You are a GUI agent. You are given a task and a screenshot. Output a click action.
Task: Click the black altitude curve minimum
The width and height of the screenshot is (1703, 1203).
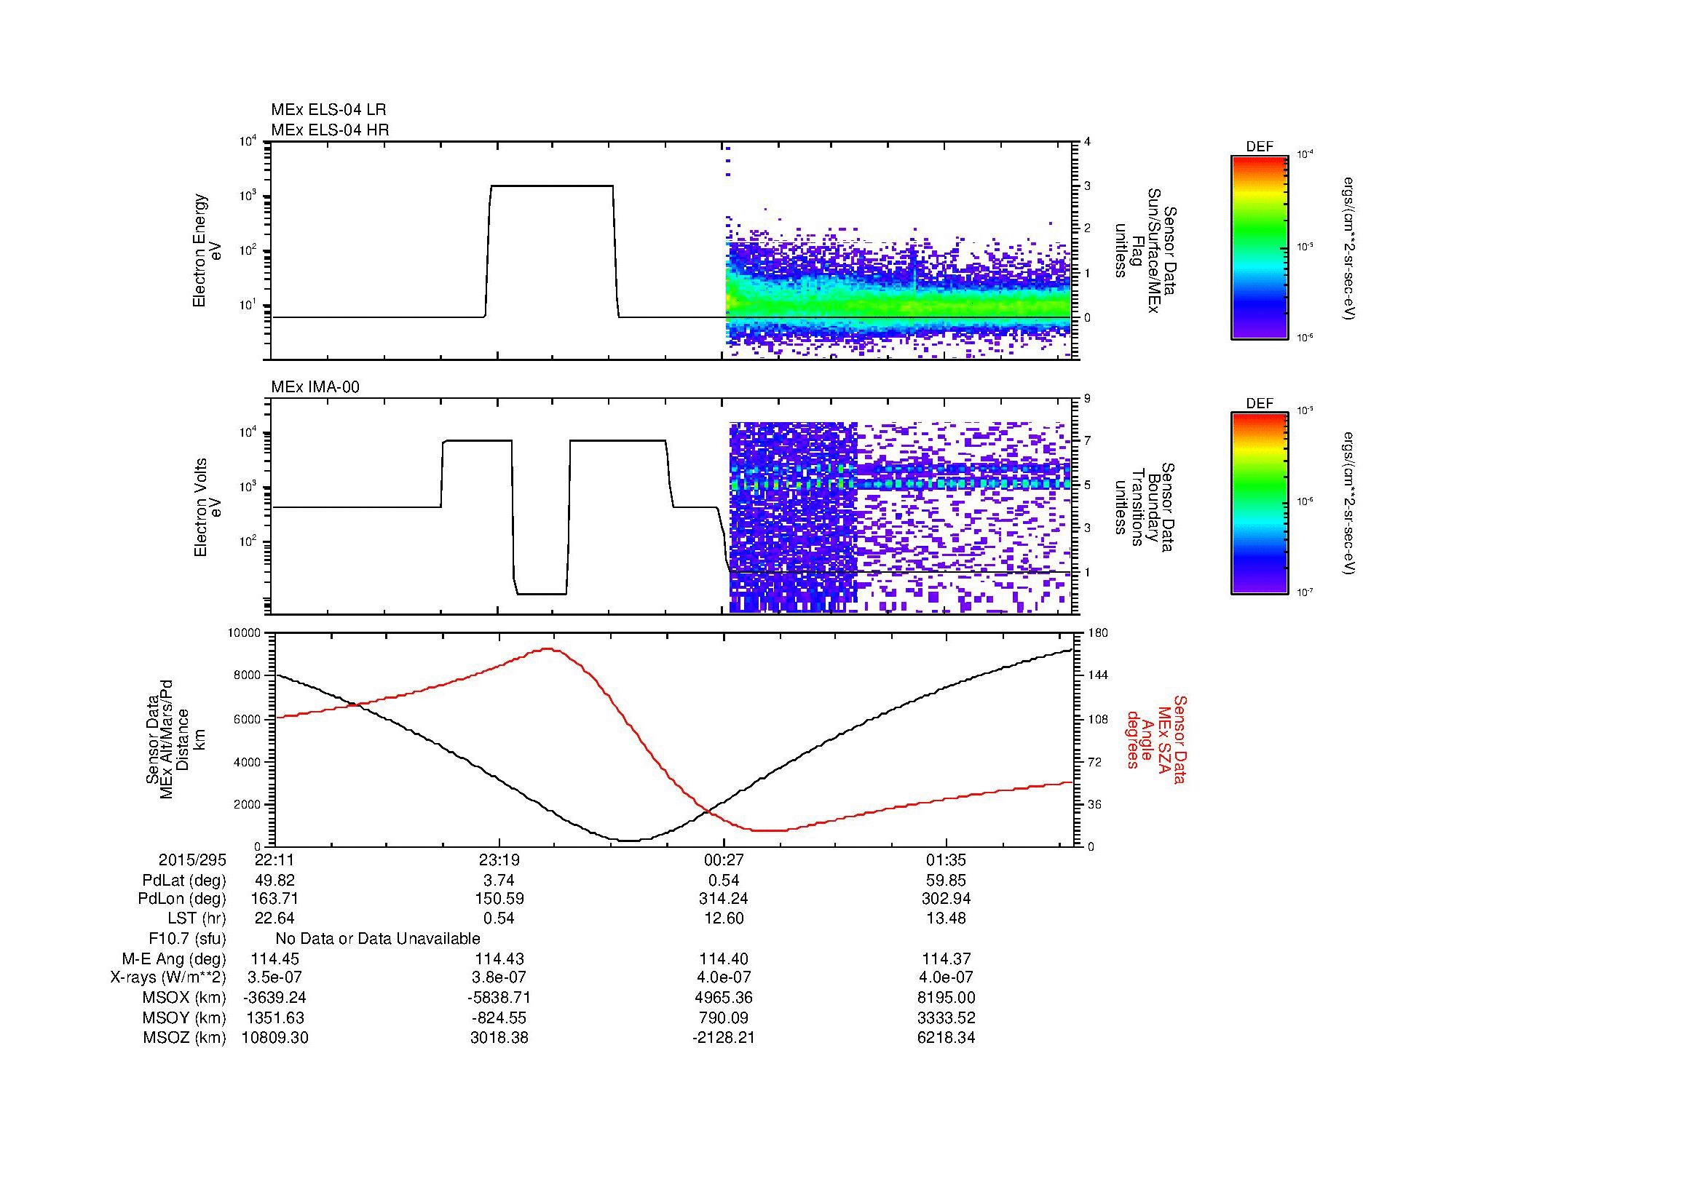pos(629,840)
